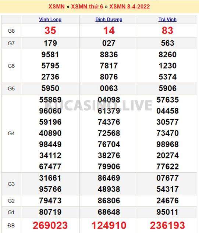The image size is (199, 233).
Task: Open the XSMN 8-4-2022 link
Action: (129, 7)
